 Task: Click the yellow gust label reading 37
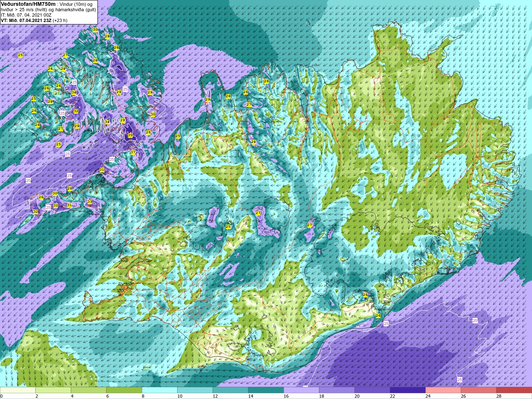tap(133, 153)
